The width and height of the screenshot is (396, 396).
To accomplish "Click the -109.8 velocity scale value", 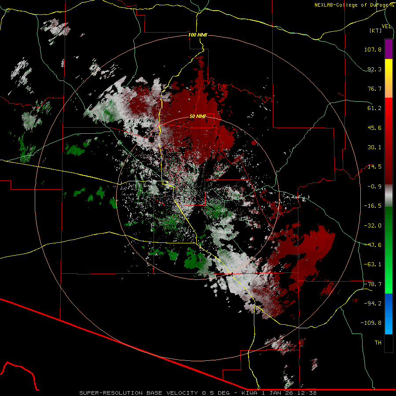I will click(371, 323).
